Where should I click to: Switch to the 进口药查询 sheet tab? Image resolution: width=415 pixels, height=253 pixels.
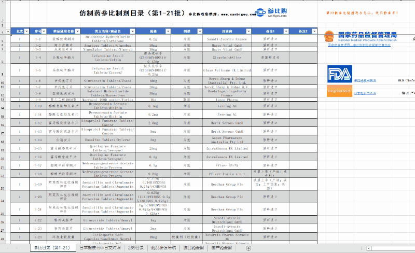(193, 248)
